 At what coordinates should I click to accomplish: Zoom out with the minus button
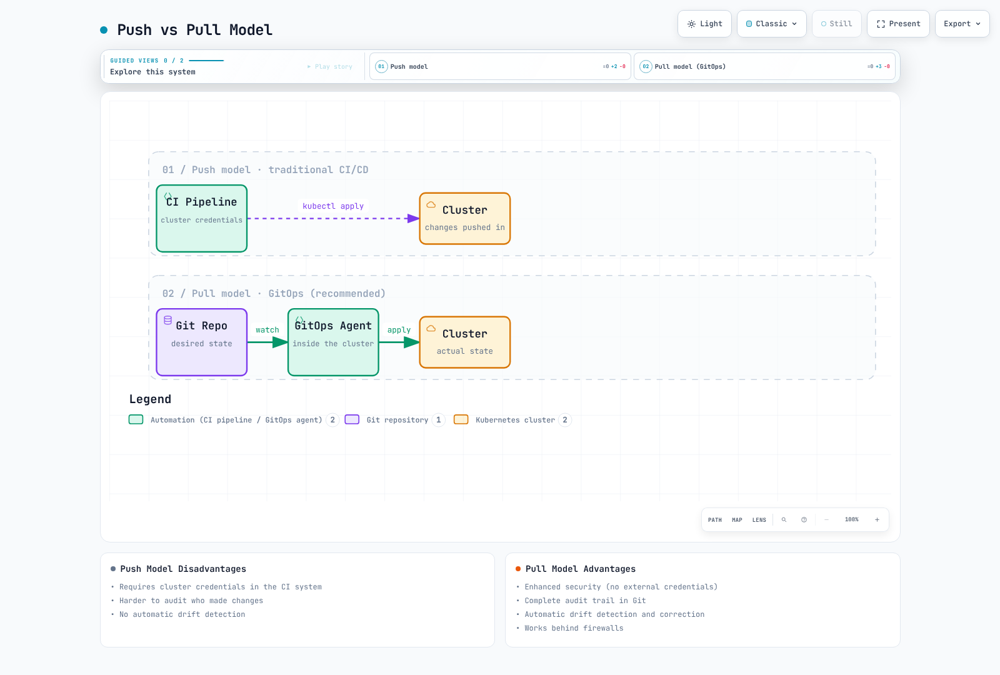pos(826,520)
